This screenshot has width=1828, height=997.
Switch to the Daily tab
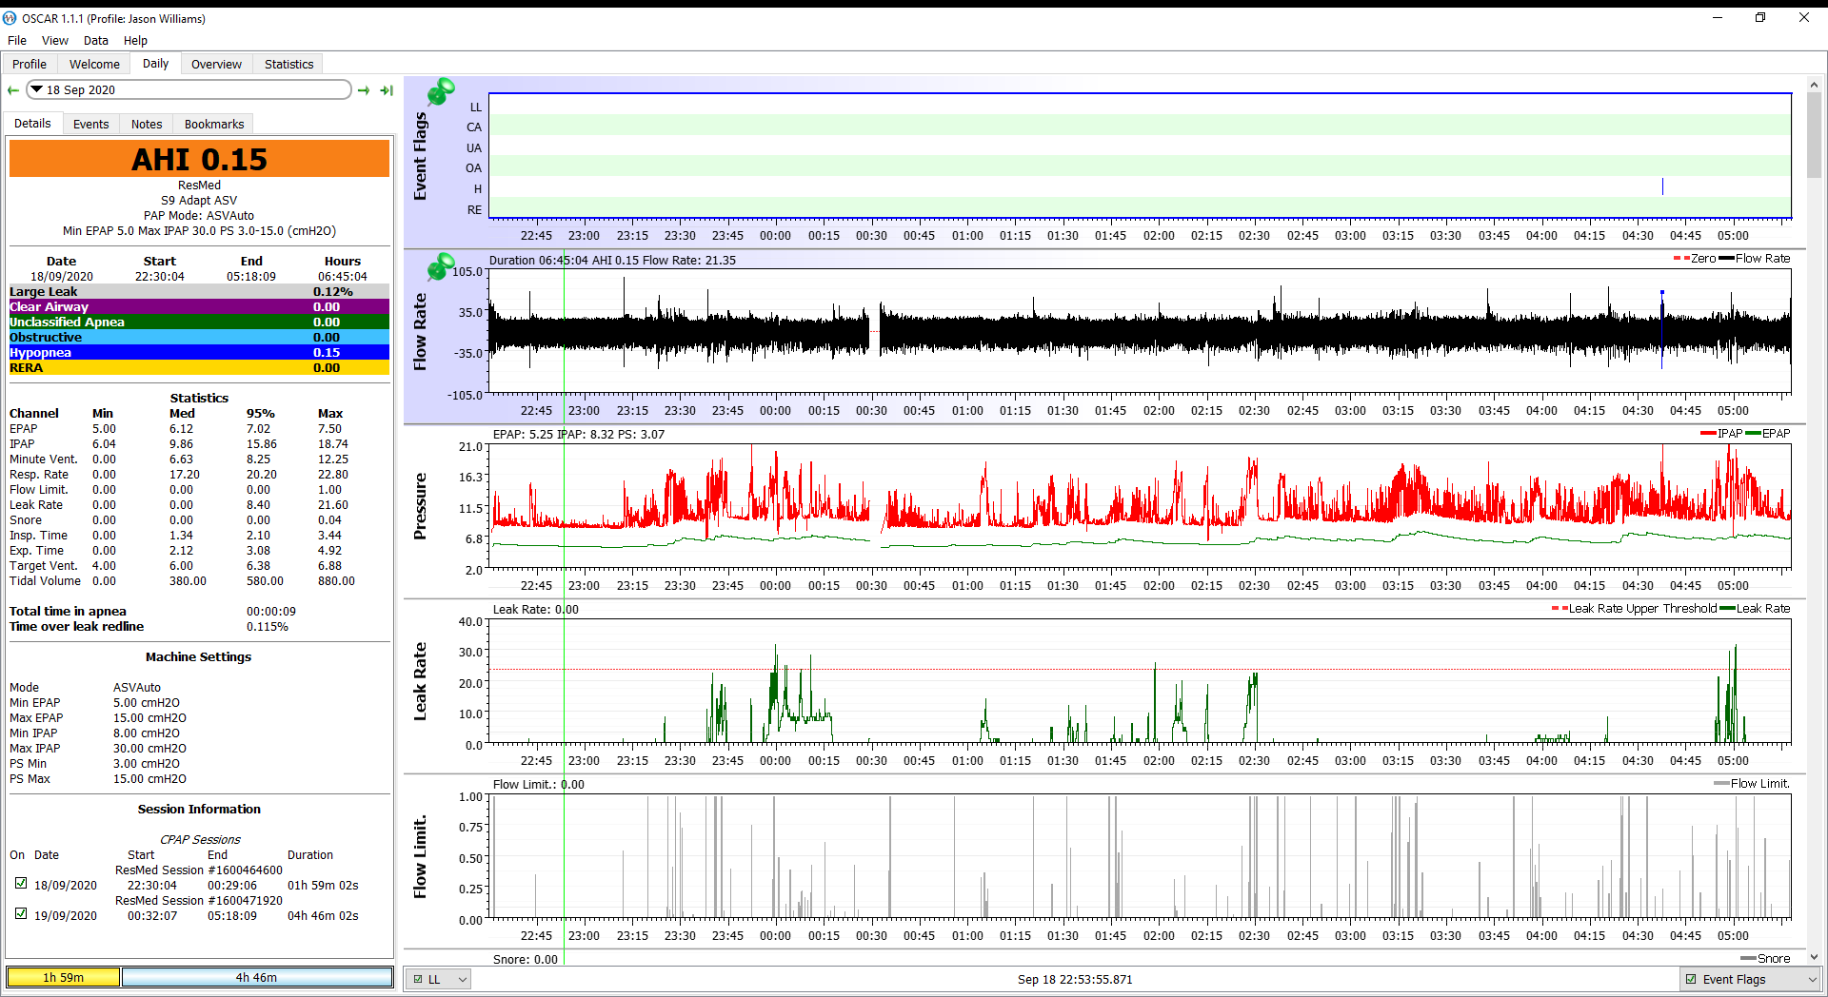[x=155, y=64]
